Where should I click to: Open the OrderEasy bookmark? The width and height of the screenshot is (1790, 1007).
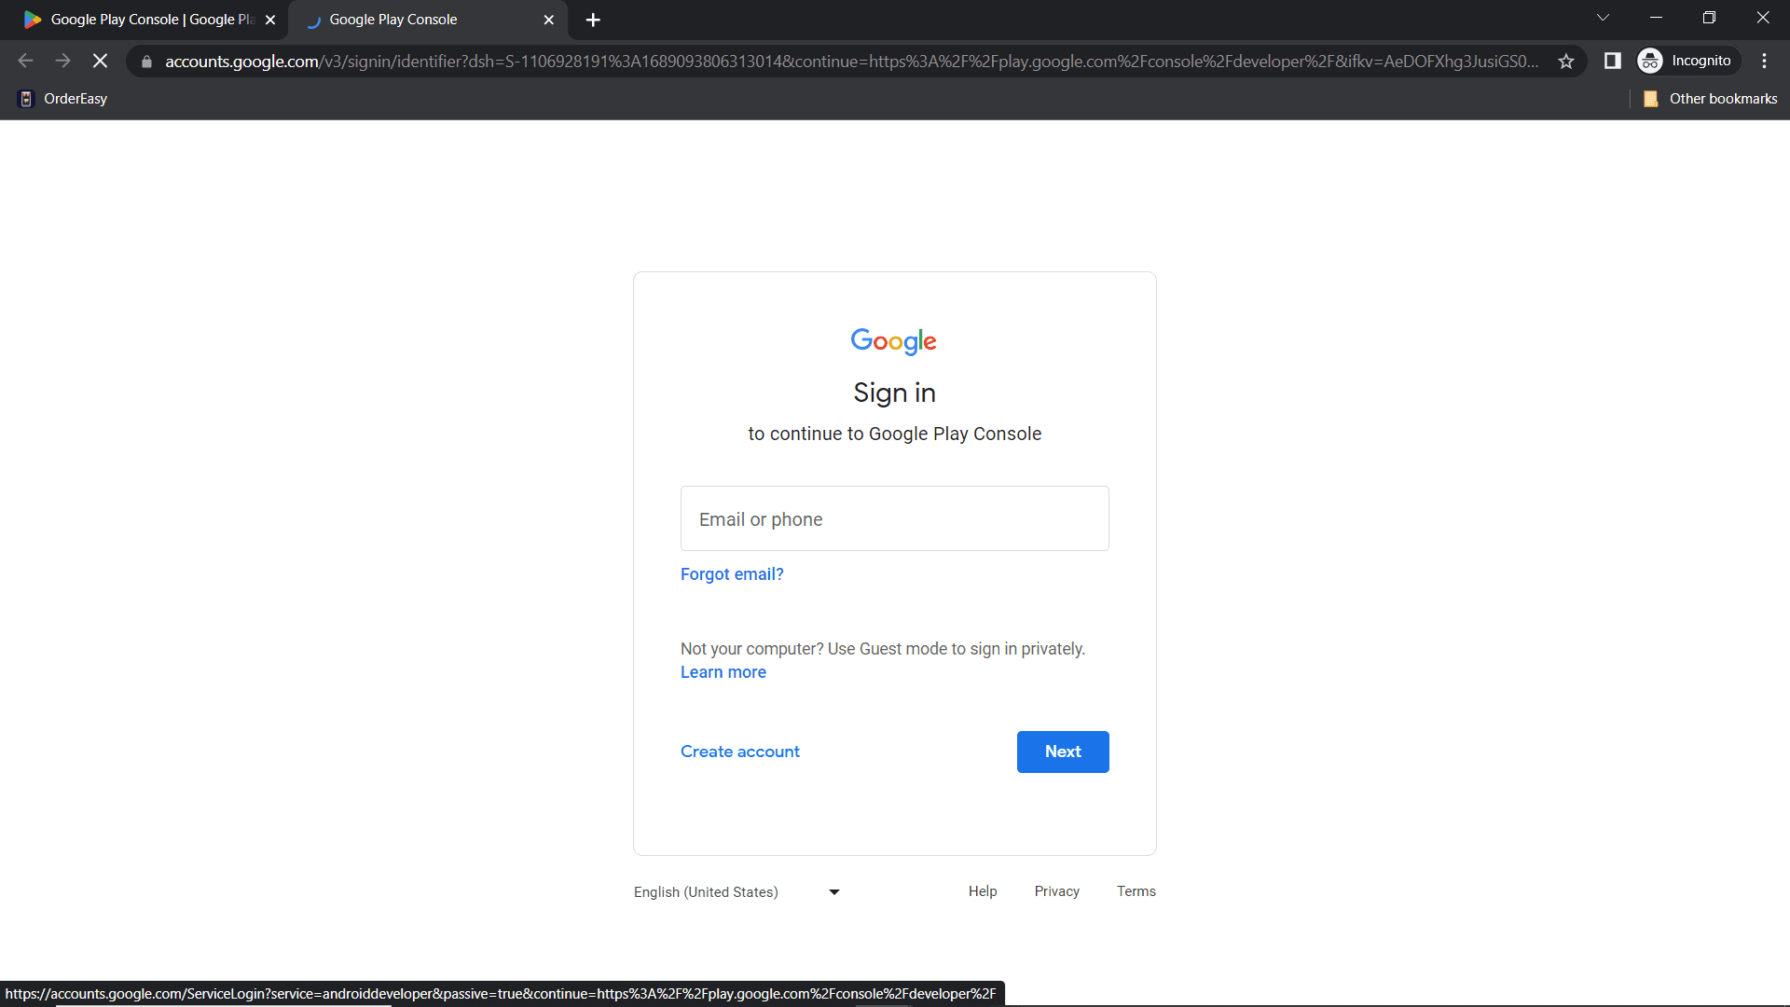(x=63, y=99)
